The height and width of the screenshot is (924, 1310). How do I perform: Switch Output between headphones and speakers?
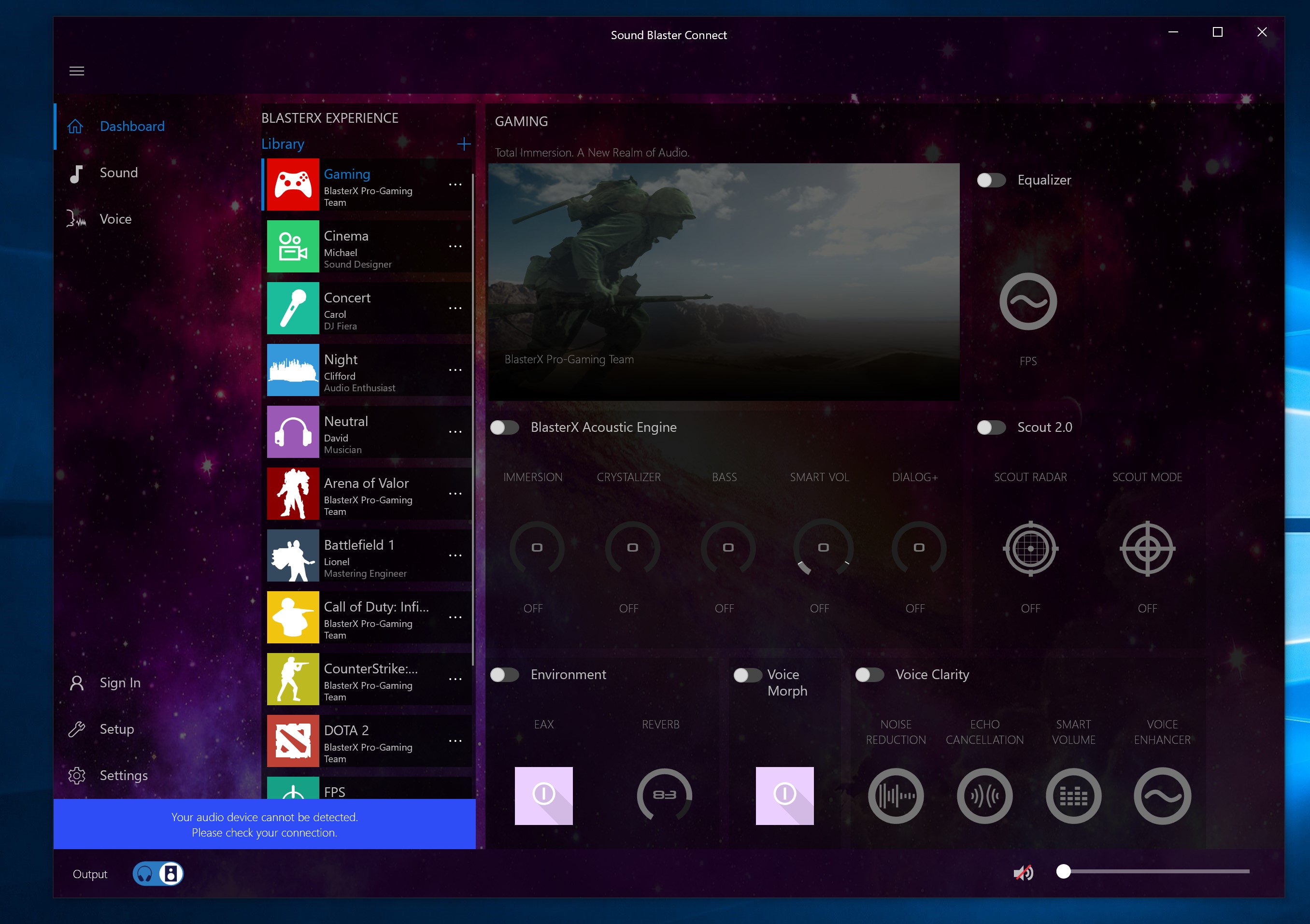point(158,873)
